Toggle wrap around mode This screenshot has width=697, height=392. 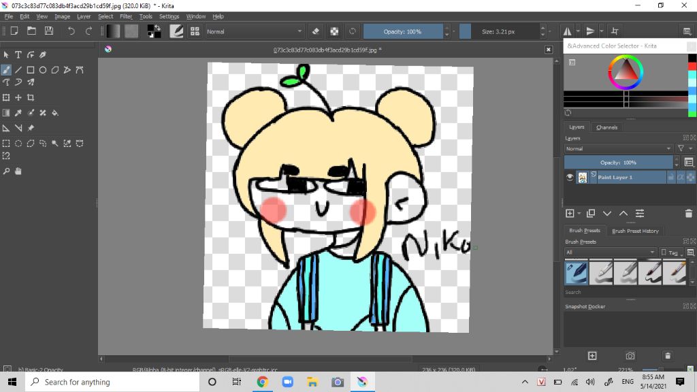coord(615,31)
